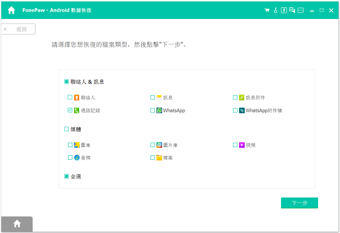
Task: Maximize the FonePaw window
Action: point(322,10)
